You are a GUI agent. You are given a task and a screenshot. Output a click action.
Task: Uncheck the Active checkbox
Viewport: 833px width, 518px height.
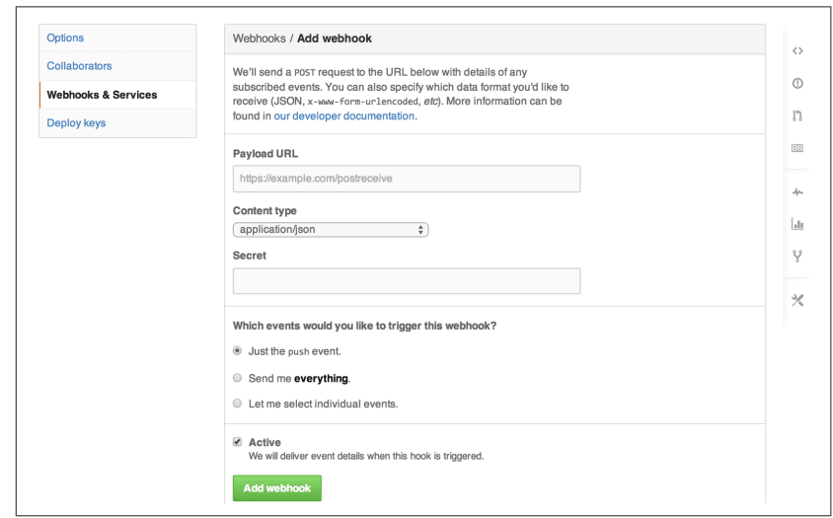click(238, 442)
